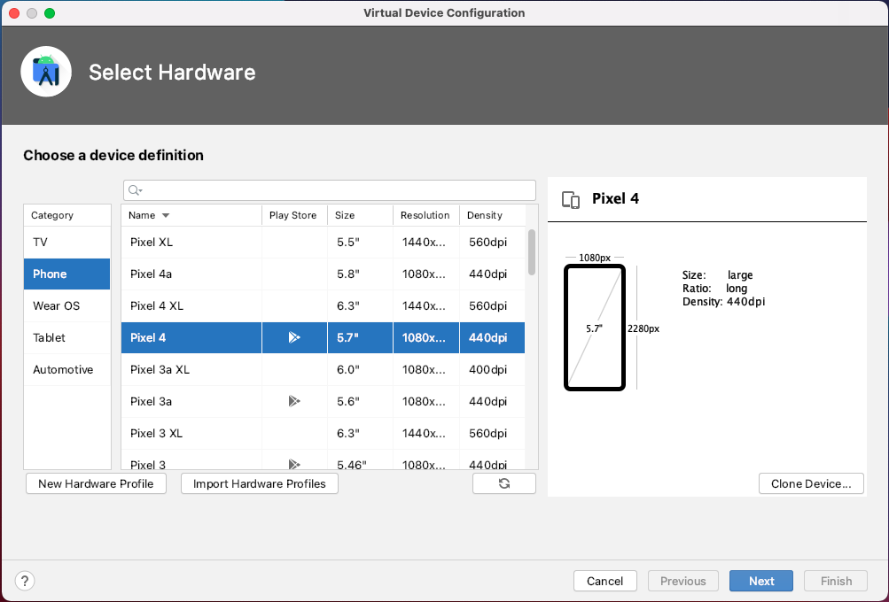Click the Play Store icon for Pixel 4

[294, 337]
